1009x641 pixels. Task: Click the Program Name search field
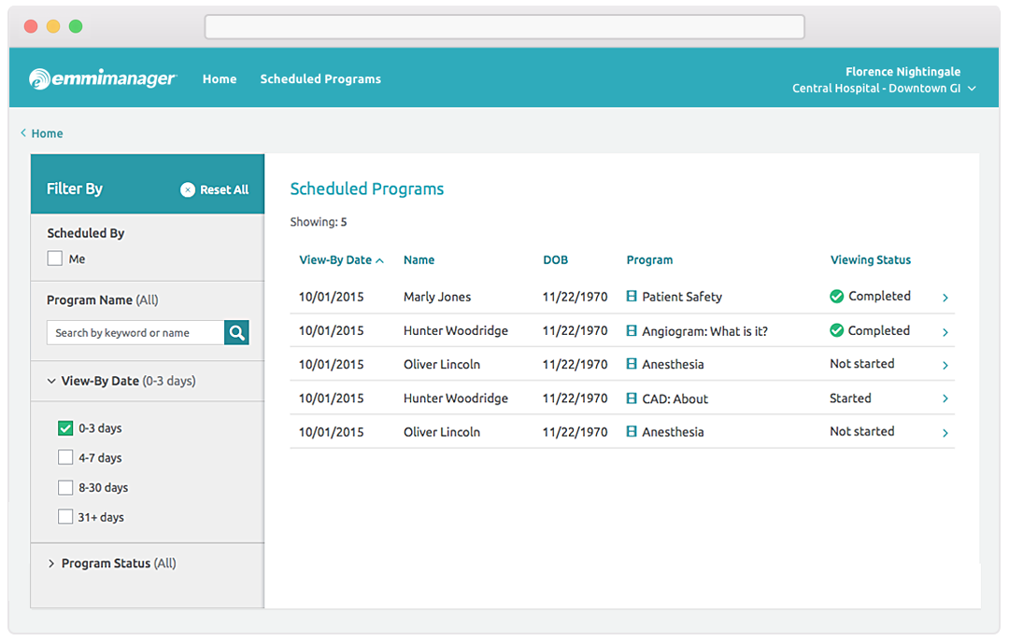tap(135, 332)
